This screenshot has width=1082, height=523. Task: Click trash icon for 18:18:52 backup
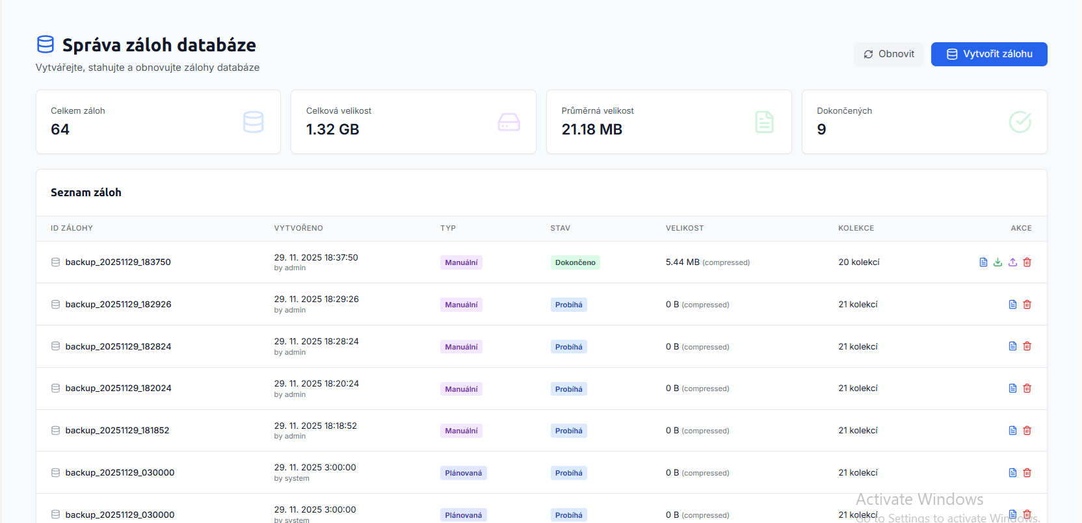click(x=1027, y=431)
